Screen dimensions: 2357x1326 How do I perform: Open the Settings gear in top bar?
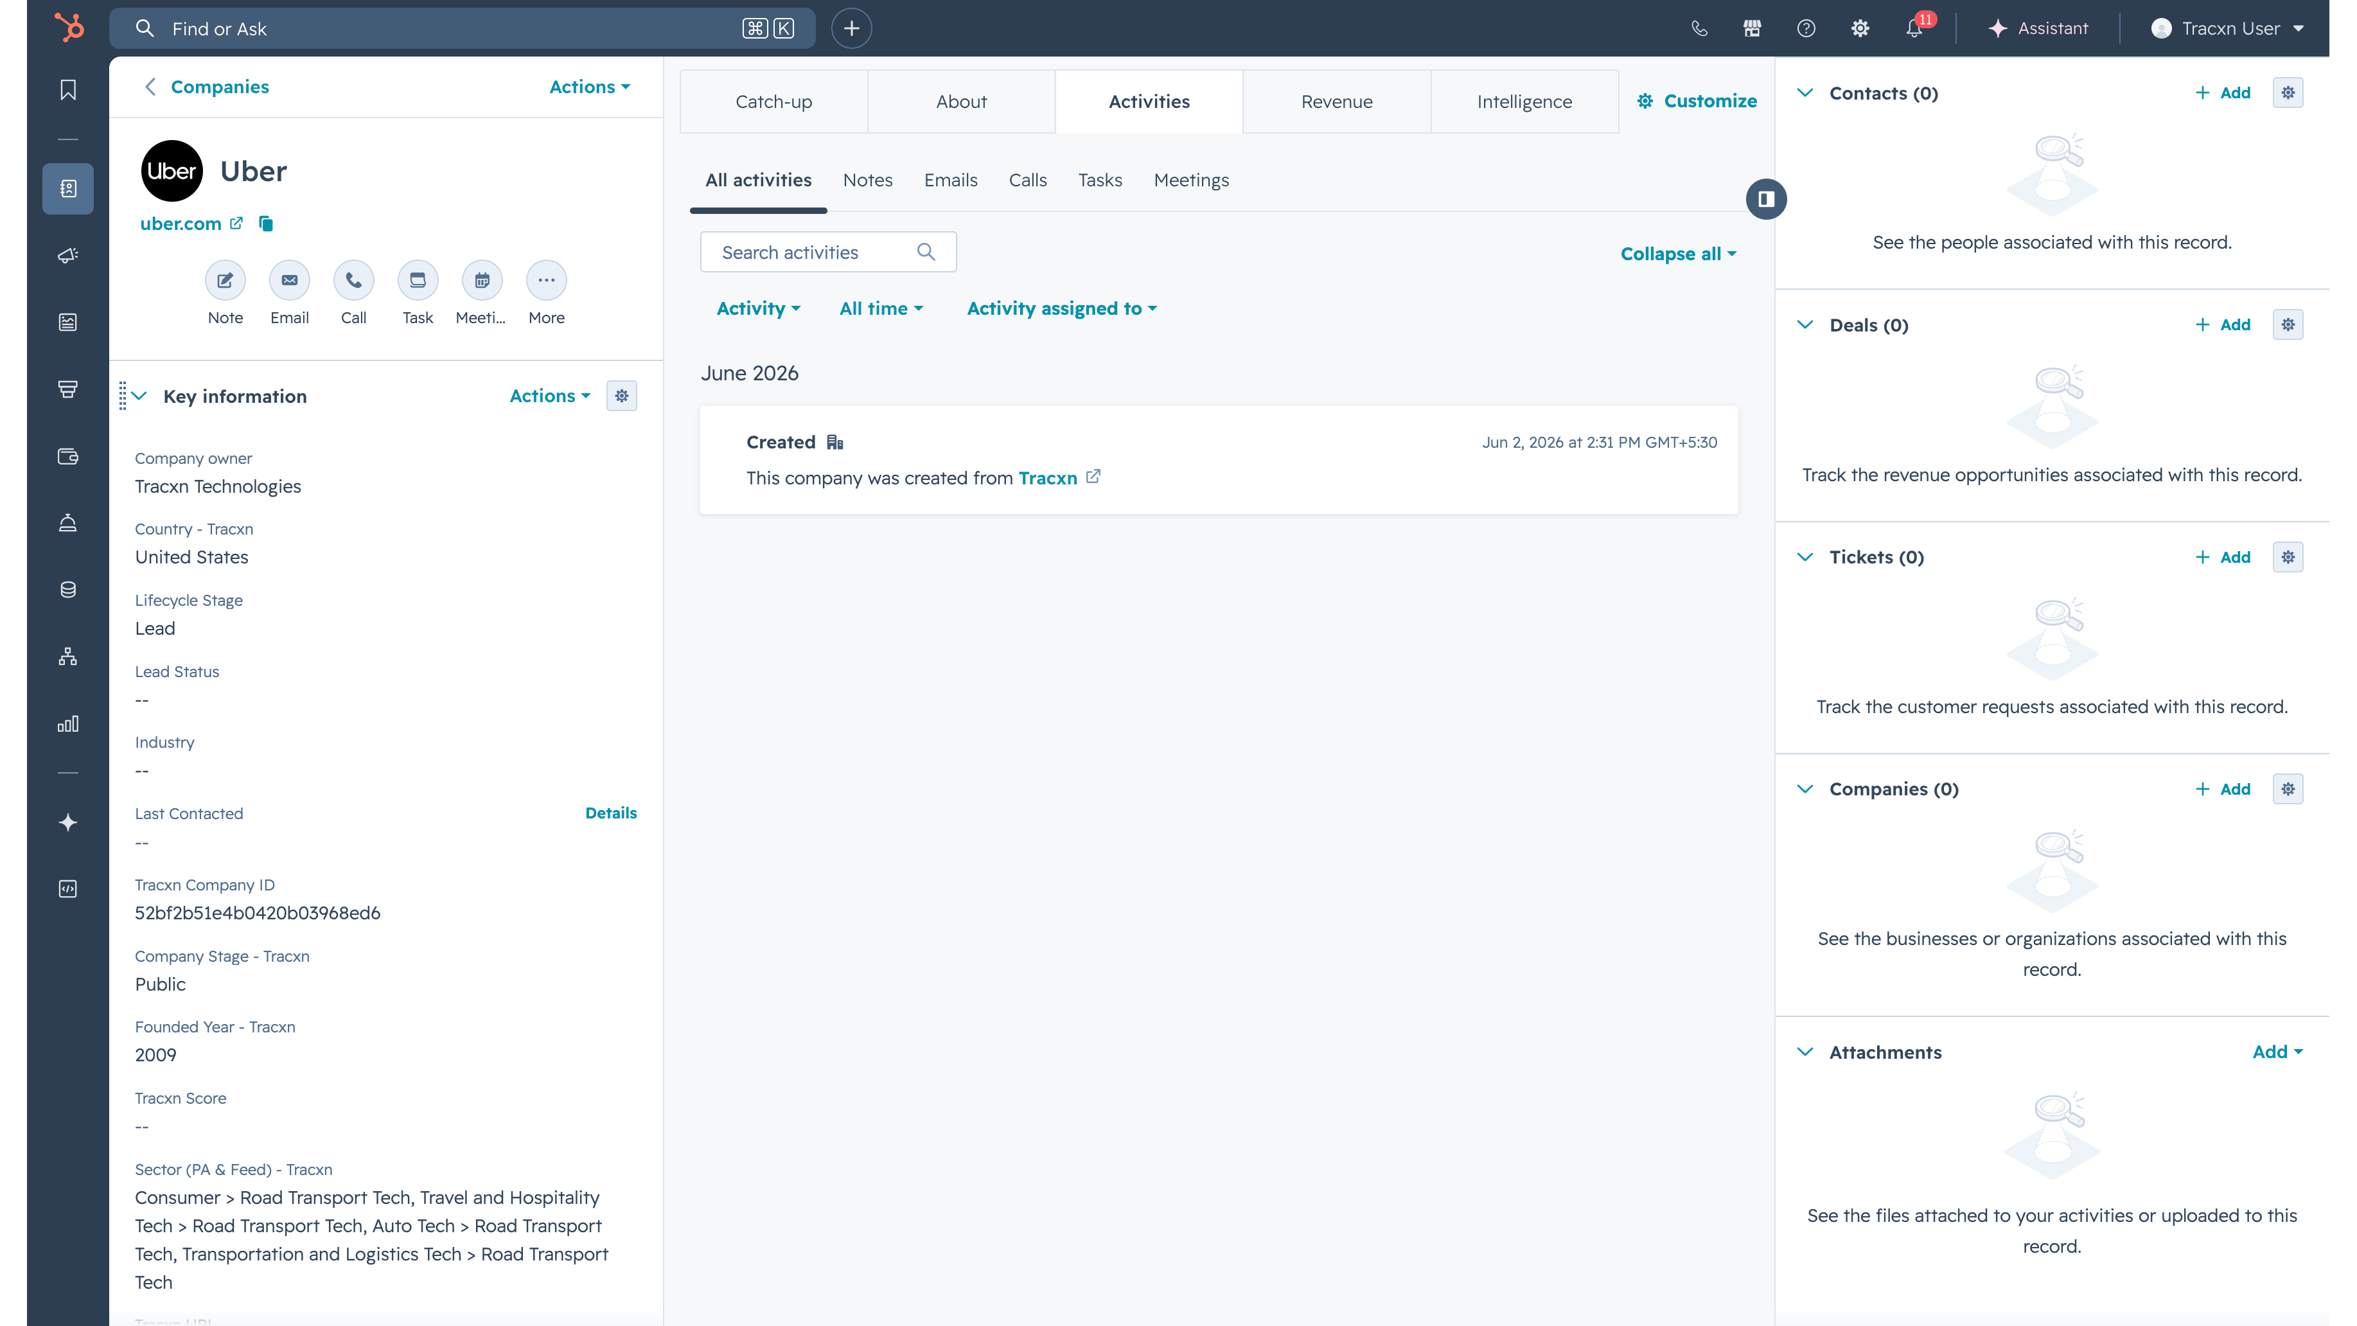1860,28
